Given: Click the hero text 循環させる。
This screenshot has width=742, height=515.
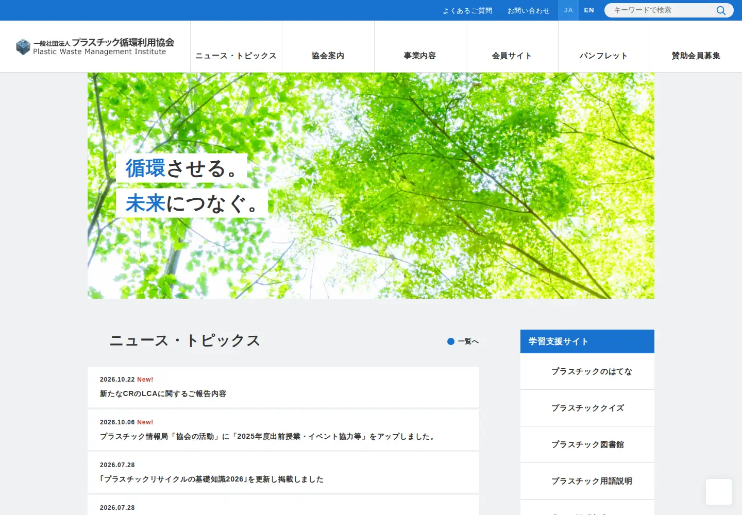Looking at the screenshot, I should tap(181, 168).
